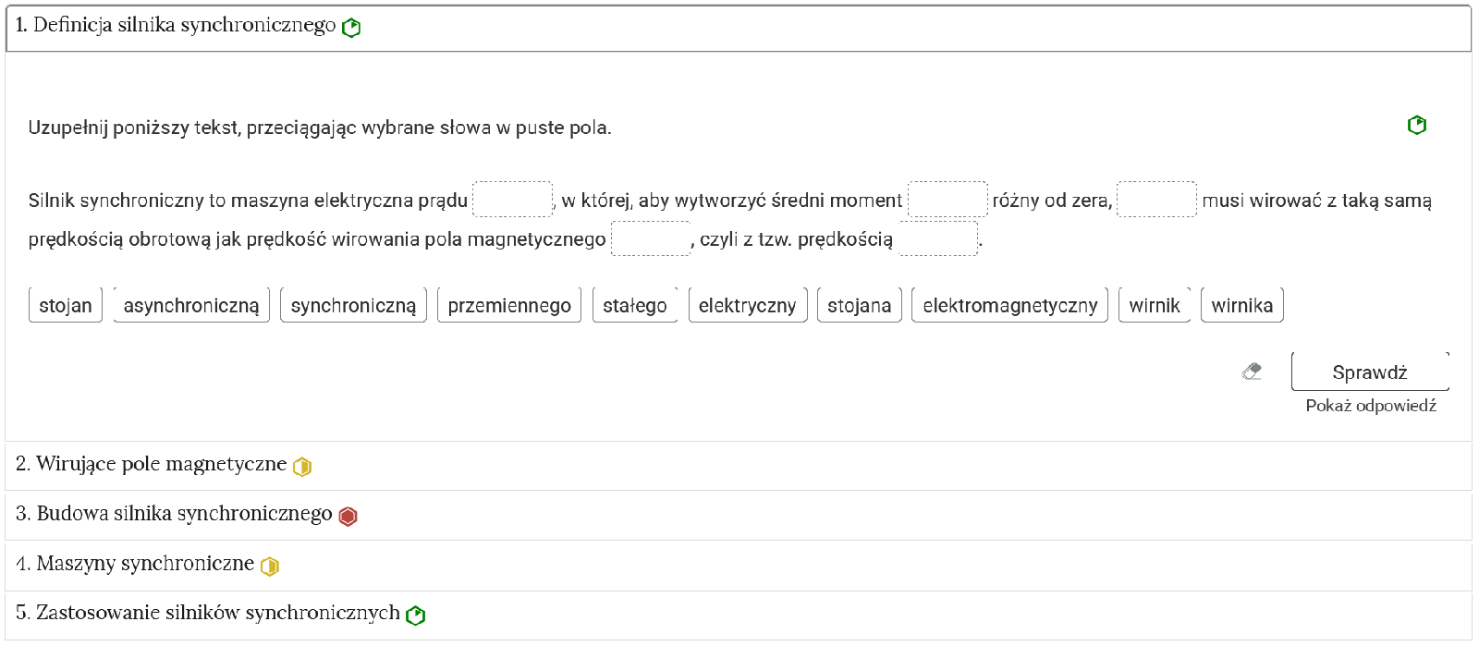1479x646 pixels.
Task: Choose the "wirnik" word tile
Action: pyautogui.click(x=1154, y=306)
